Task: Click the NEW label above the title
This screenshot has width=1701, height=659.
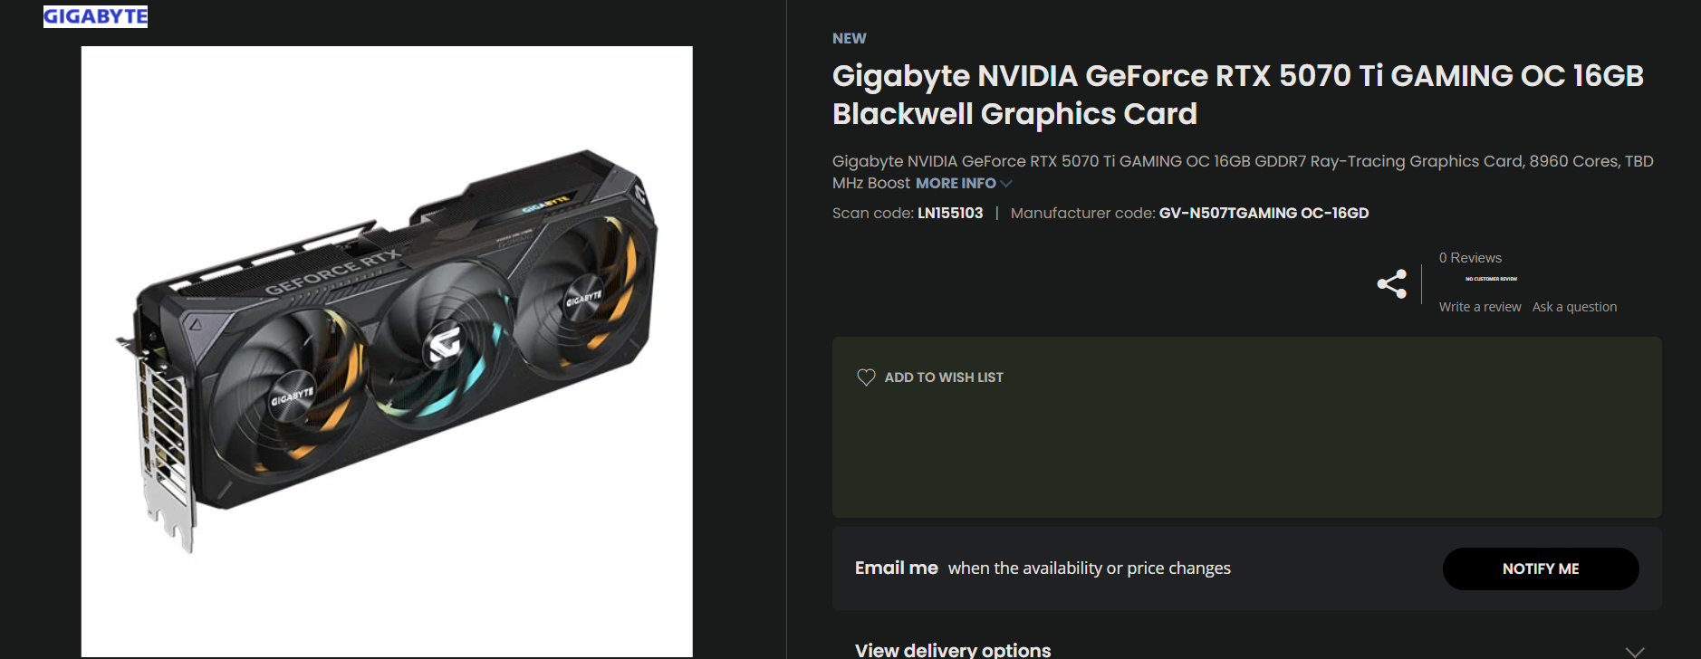Action: tap(850, 38)
